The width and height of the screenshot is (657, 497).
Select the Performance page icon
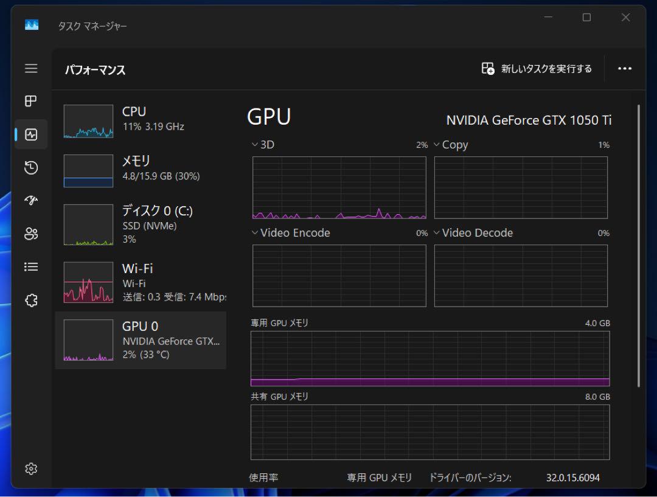31,134
